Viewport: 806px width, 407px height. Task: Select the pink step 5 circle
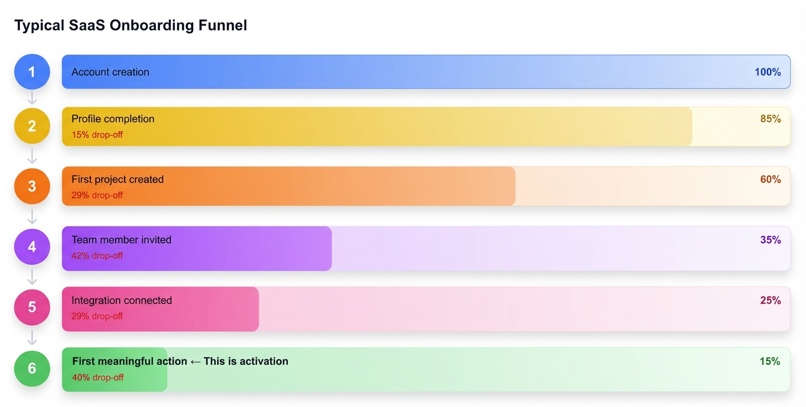click(32, 307)
